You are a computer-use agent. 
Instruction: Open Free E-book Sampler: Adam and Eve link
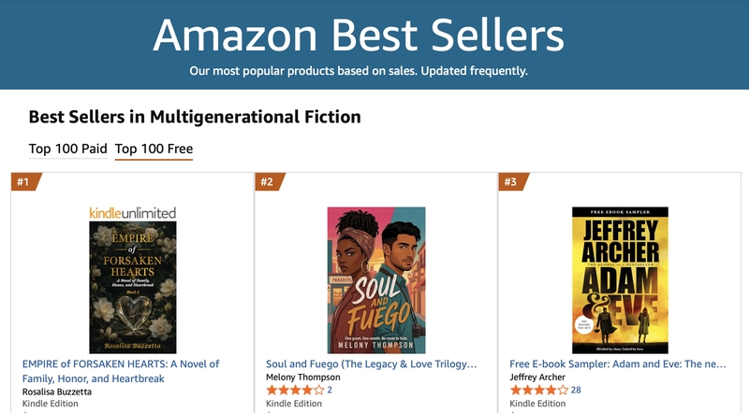[x=618, y=363]
